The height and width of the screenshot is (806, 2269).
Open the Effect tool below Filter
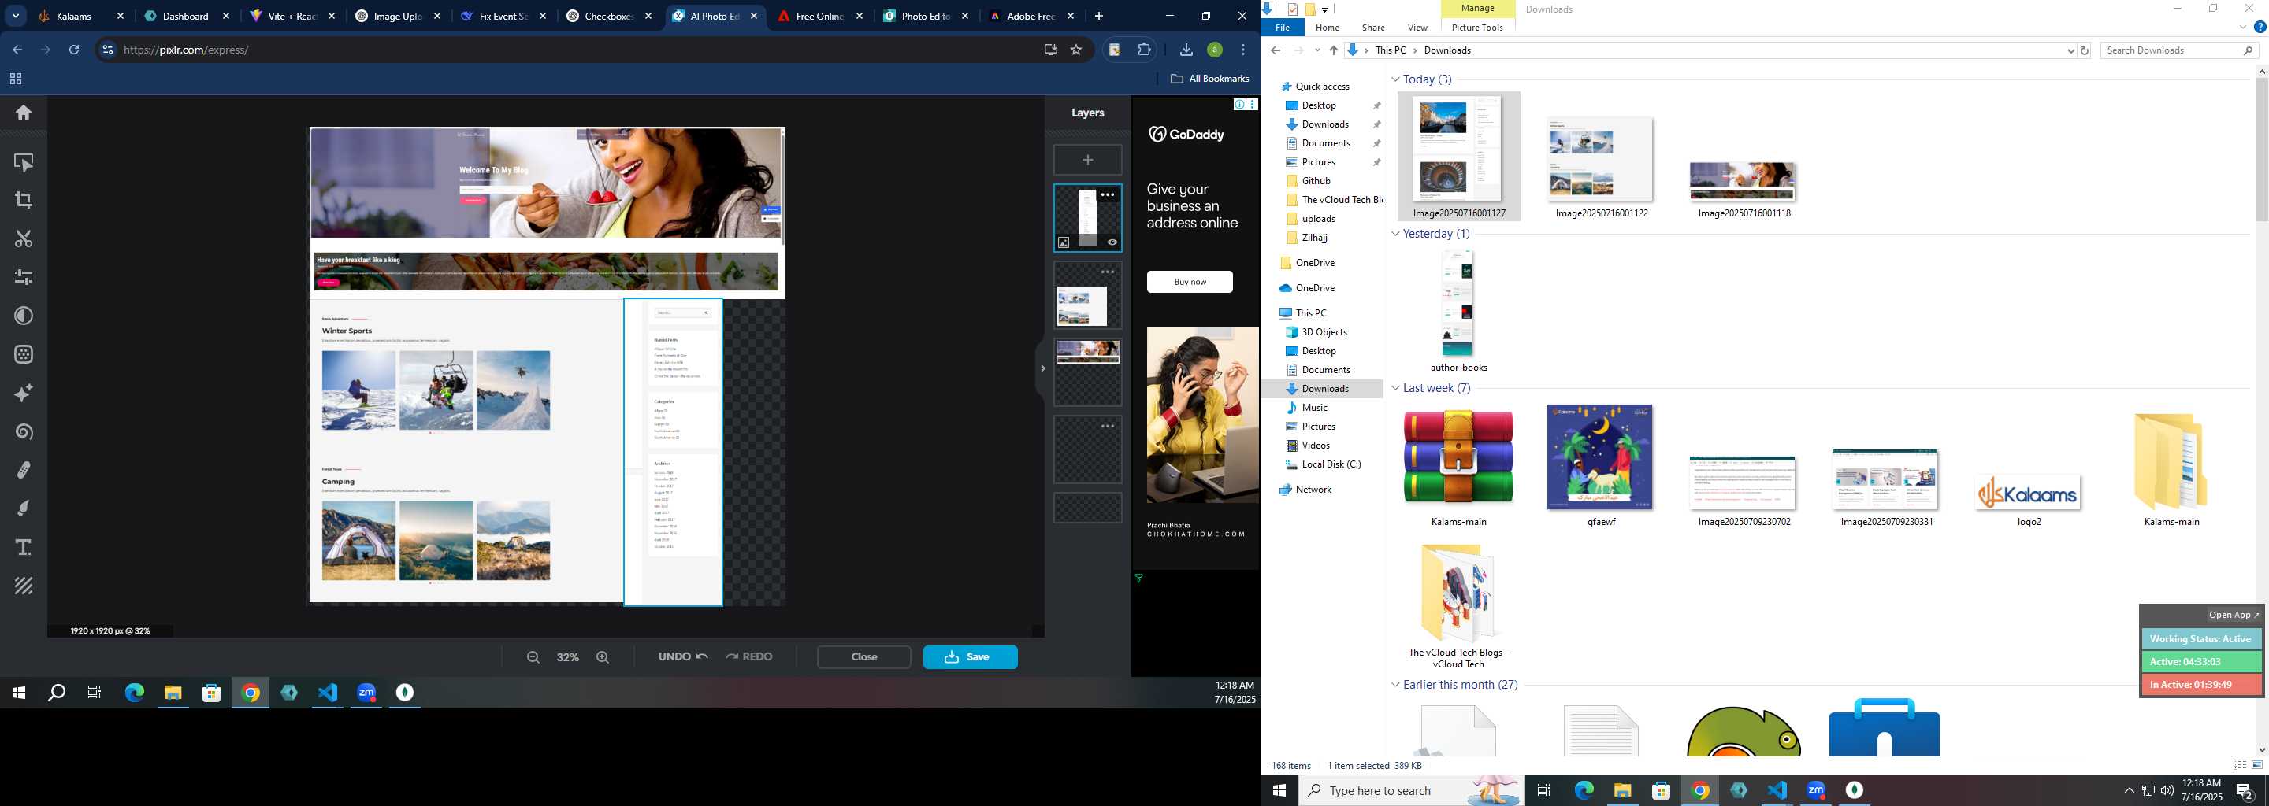pos(24,355)
